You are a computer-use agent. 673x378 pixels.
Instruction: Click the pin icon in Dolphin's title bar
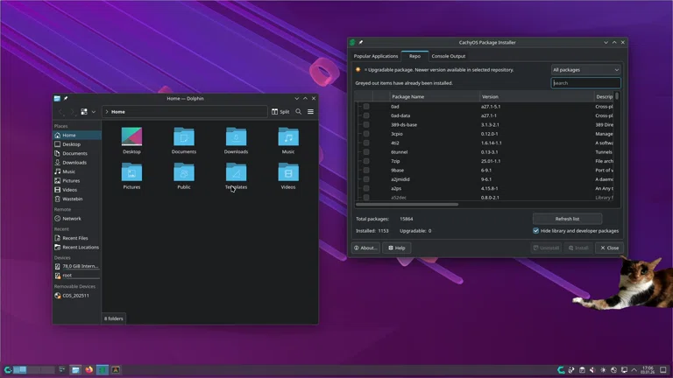click(66, 99)
